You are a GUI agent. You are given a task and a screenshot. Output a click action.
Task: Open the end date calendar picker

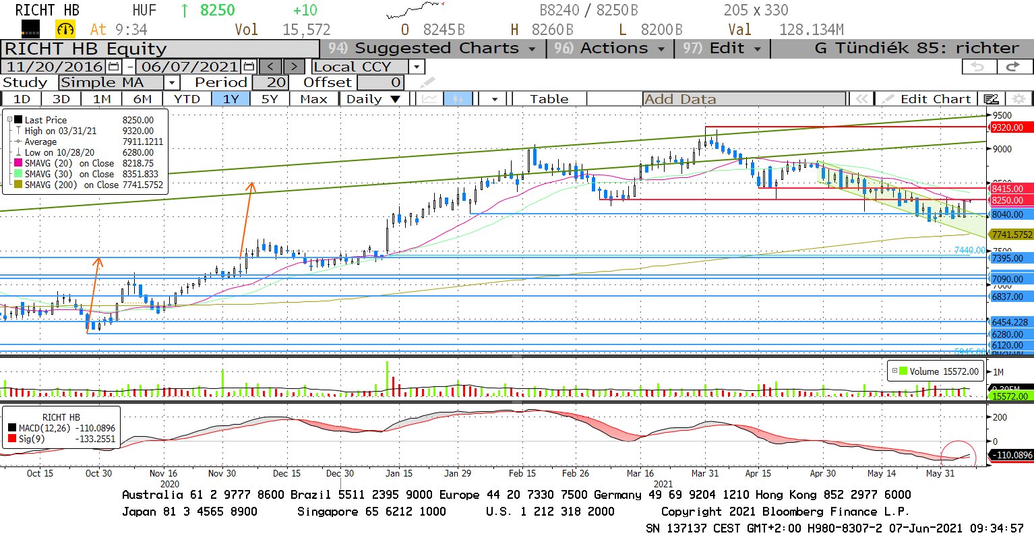tap(249, 67)
